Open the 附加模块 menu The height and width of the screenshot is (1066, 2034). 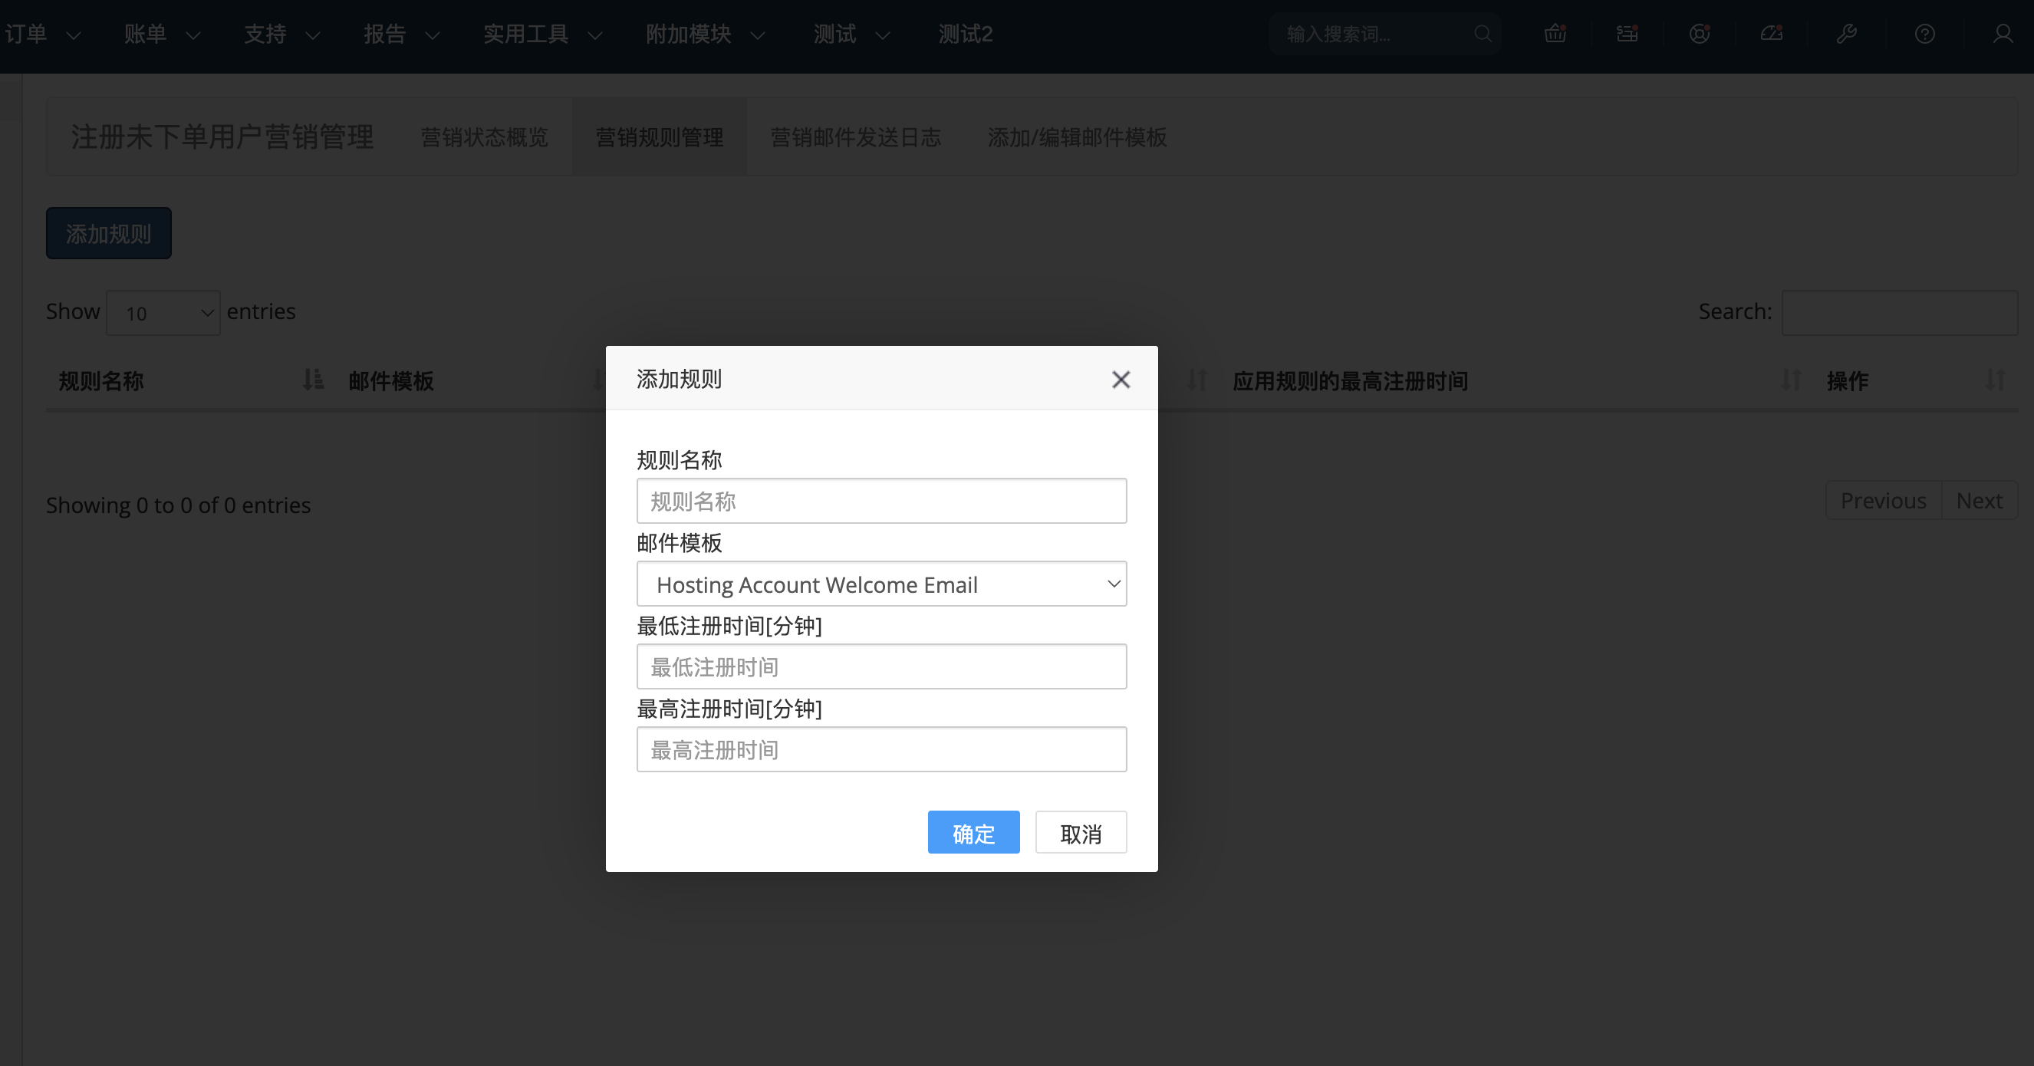tap(704, 34)
